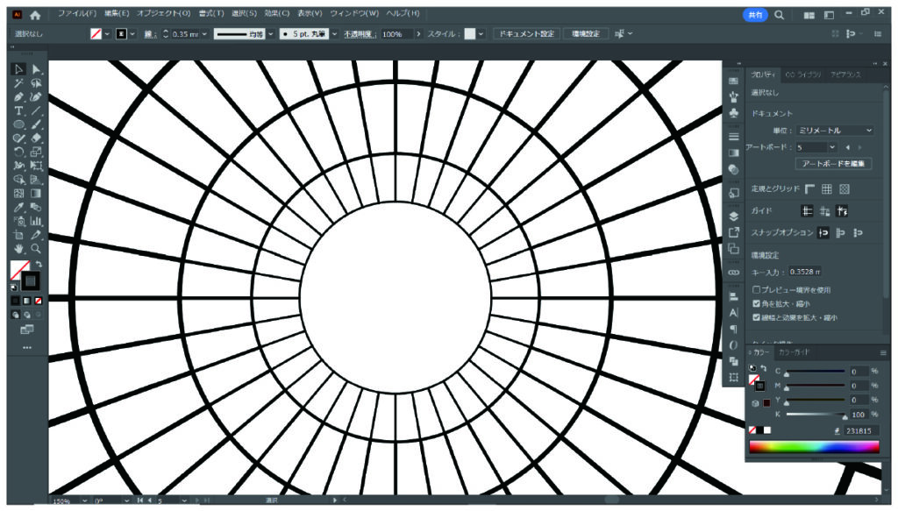This screenshot has width=898, height=511.
Task: Select the Magic Wand tool
Action: tap(18, 83)
